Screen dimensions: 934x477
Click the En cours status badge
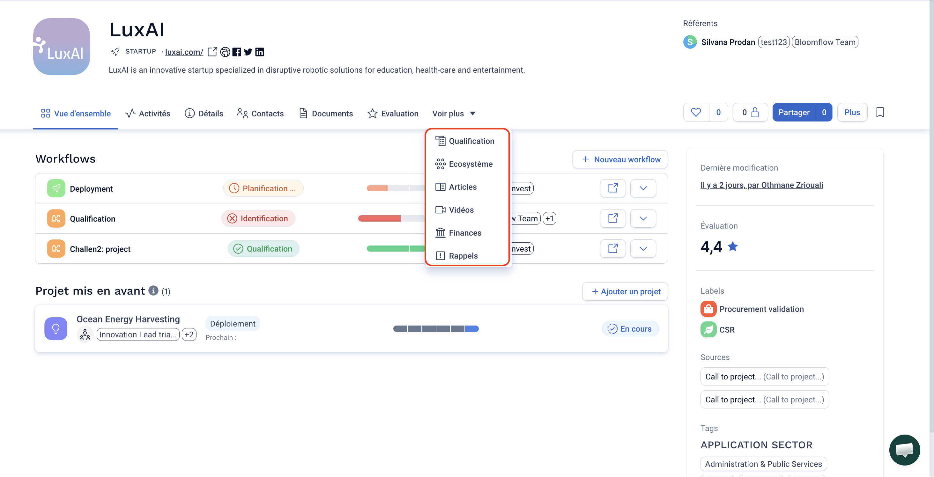pyautogui.click(x=630, y=329)
